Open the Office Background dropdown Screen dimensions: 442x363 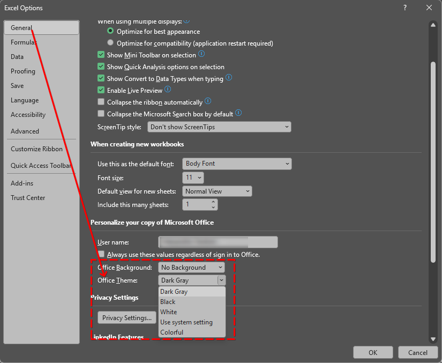coord(191,268)
